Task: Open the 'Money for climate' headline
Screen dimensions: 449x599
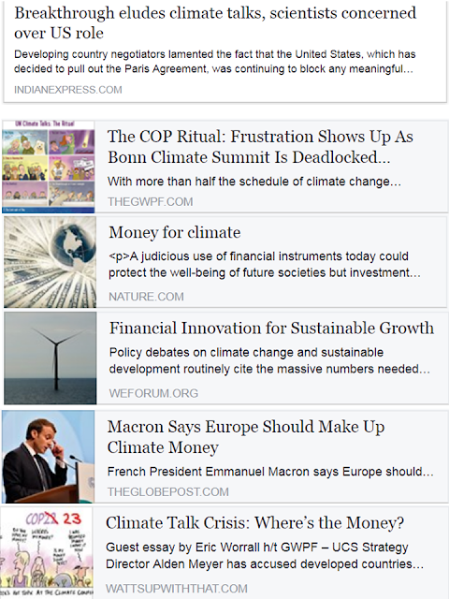Action: coord(175,232)
